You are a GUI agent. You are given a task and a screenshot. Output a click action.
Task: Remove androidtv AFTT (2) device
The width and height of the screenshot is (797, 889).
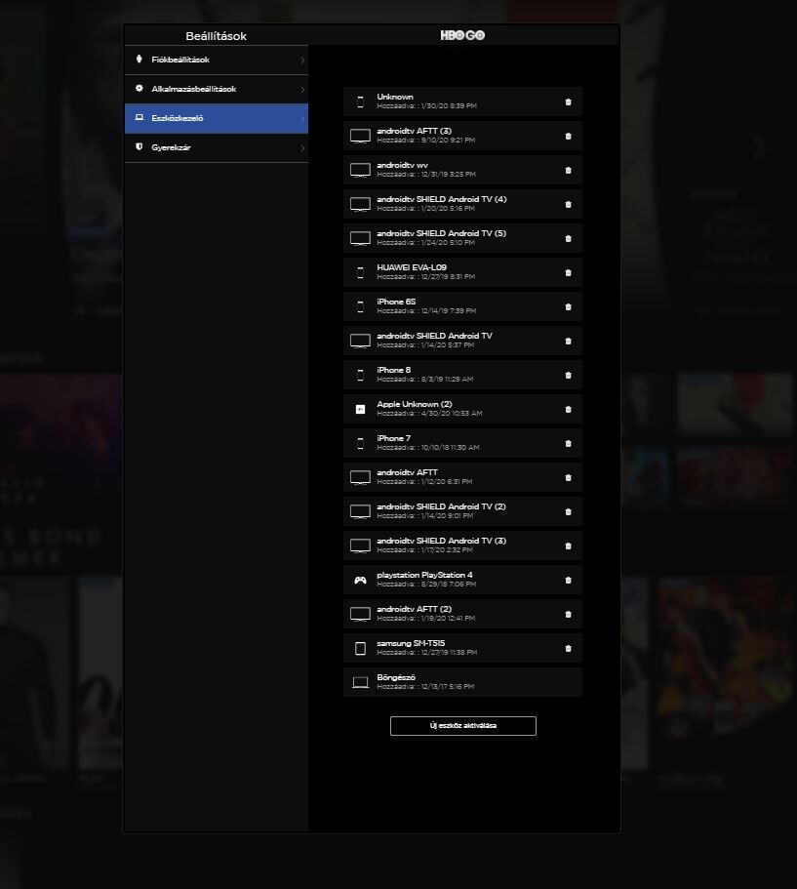tap(568, 614)
